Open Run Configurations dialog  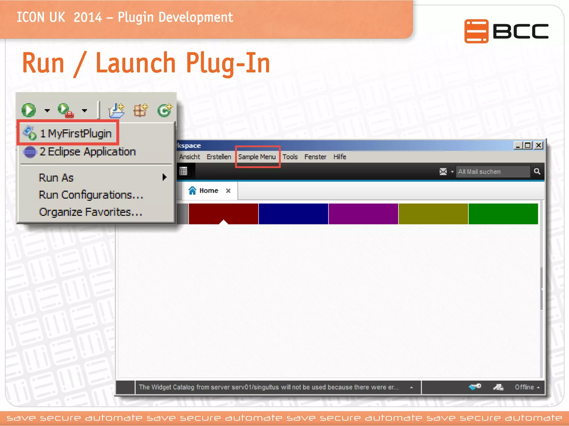(91, 195)
